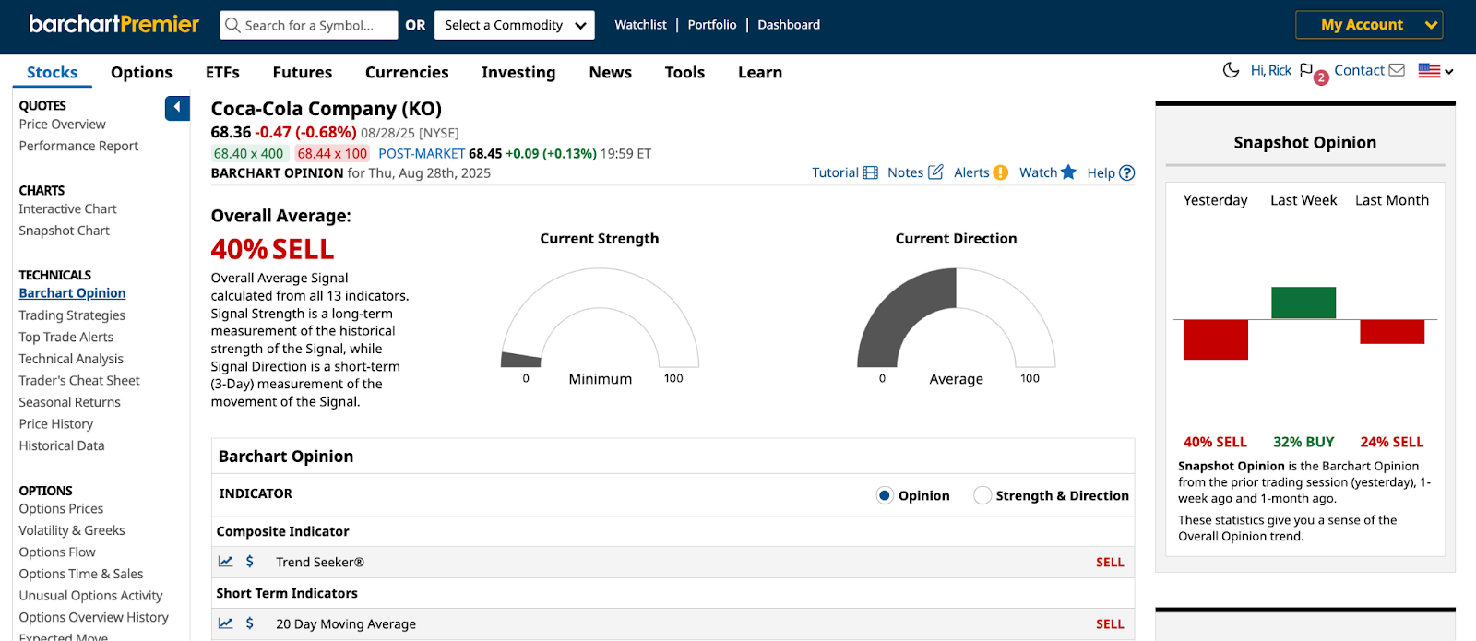
Task: Open Trader's Cheat Sheet link
Action: click(79, 380)
